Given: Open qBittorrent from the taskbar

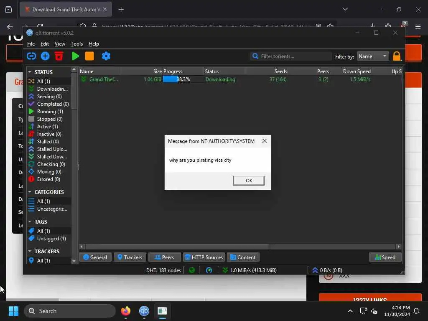Looking at the screenshot, I should click(144, 311).
